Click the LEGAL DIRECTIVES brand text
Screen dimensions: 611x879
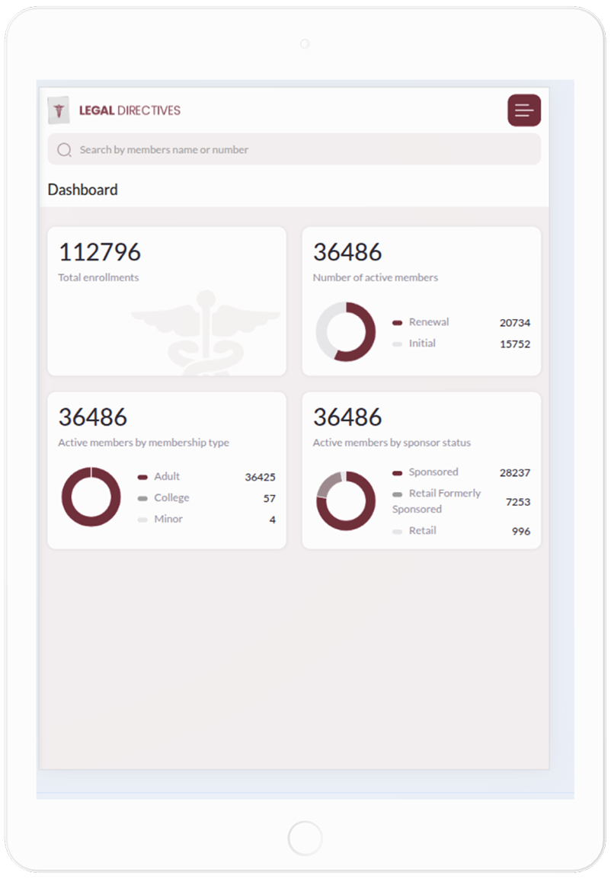[130, 110]
